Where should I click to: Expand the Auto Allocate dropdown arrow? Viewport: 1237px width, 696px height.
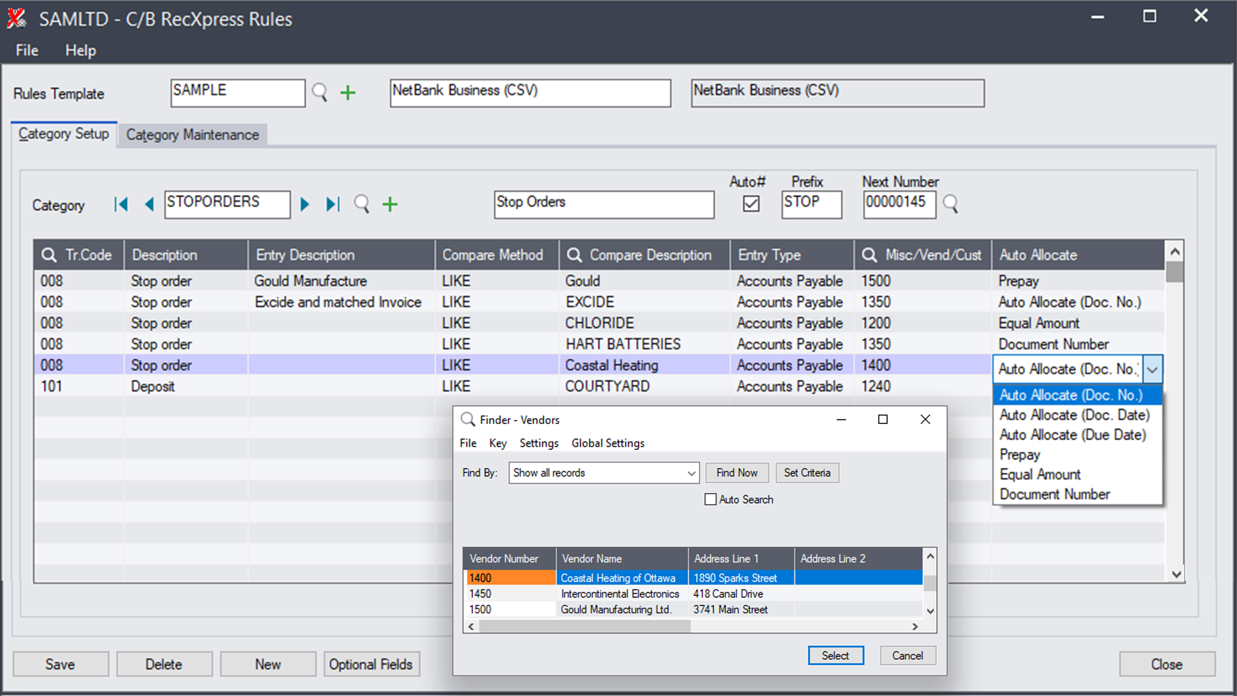[x=1153, y=369]
